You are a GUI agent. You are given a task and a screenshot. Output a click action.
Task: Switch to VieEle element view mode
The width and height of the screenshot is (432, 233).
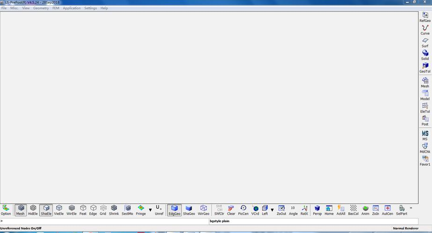coord(59,210)
